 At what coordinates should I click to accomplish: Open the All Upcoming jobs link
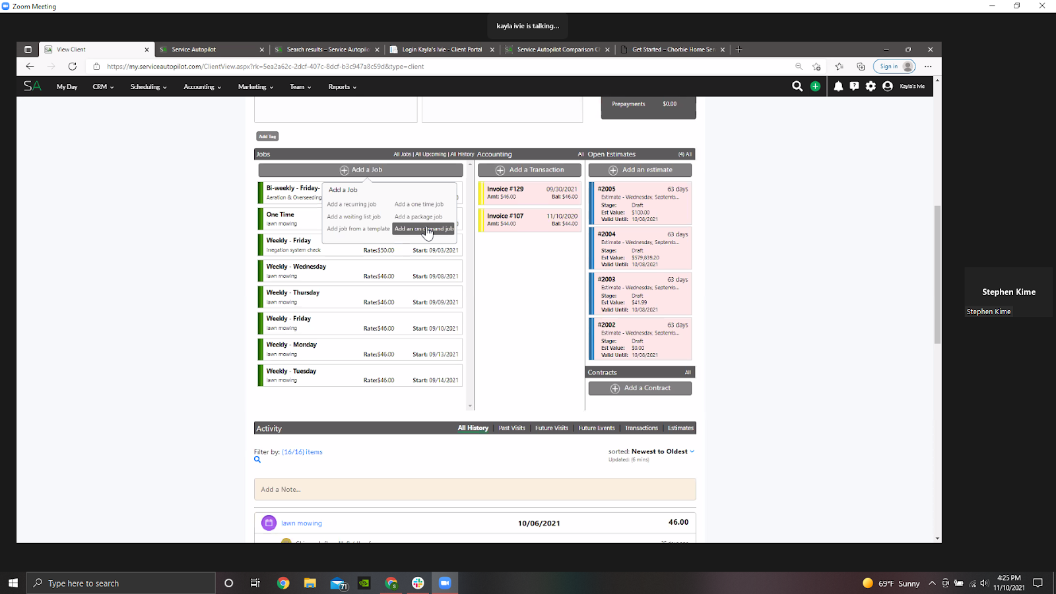pyautogui.click(x=430, y=154)
